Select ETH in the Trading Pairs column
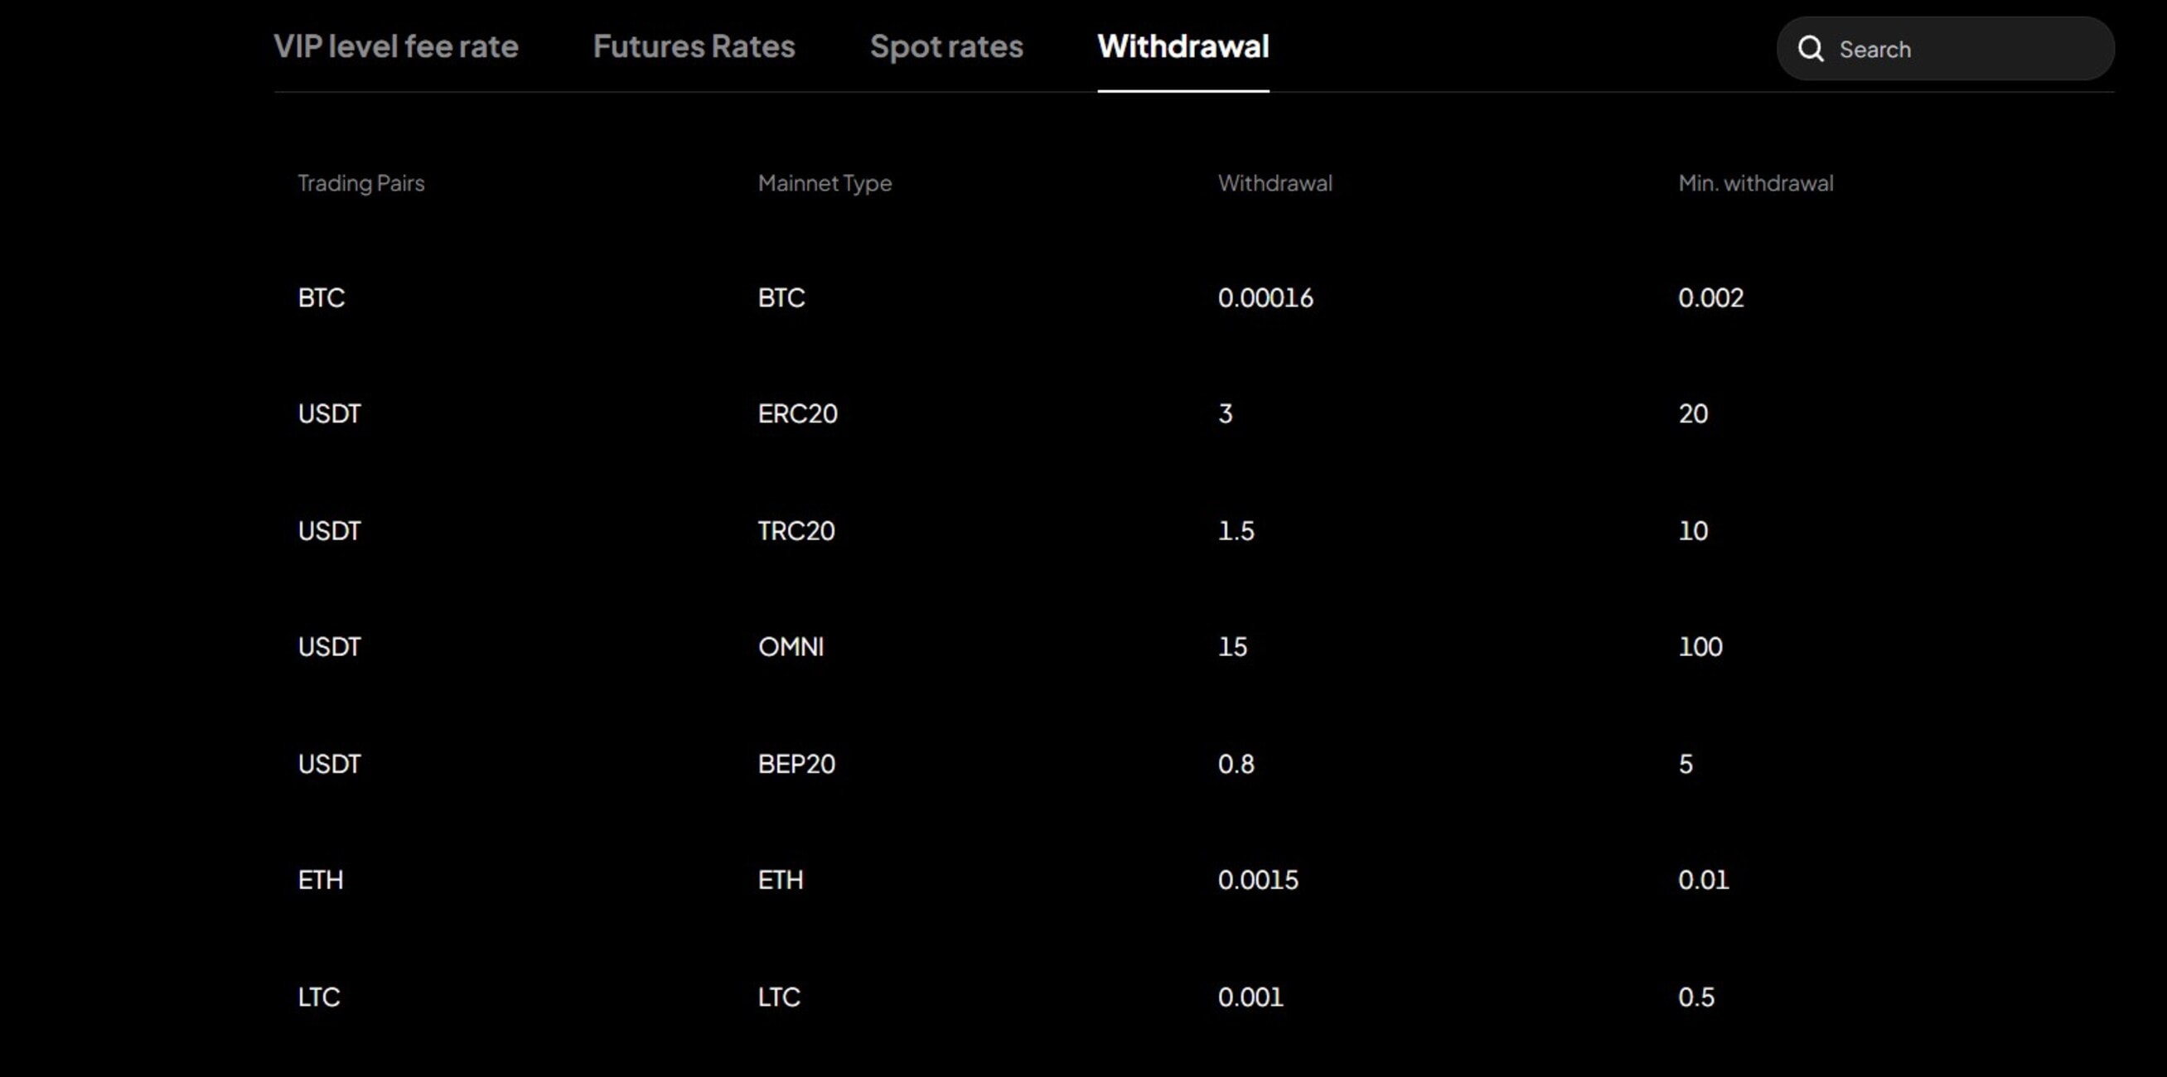2167x1077 pixels. click(321, 881)
